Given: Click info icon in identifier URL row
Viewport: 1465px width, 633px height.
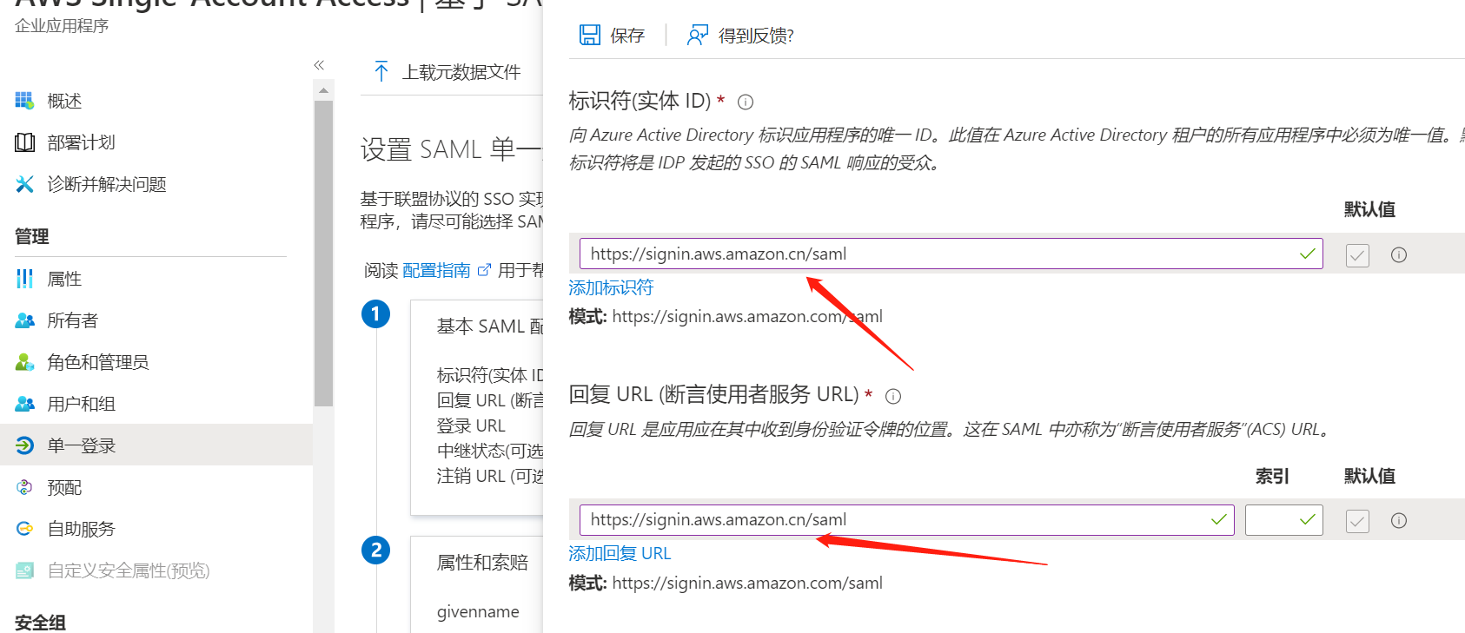Looking at the screenshot, I should 1399,254.
